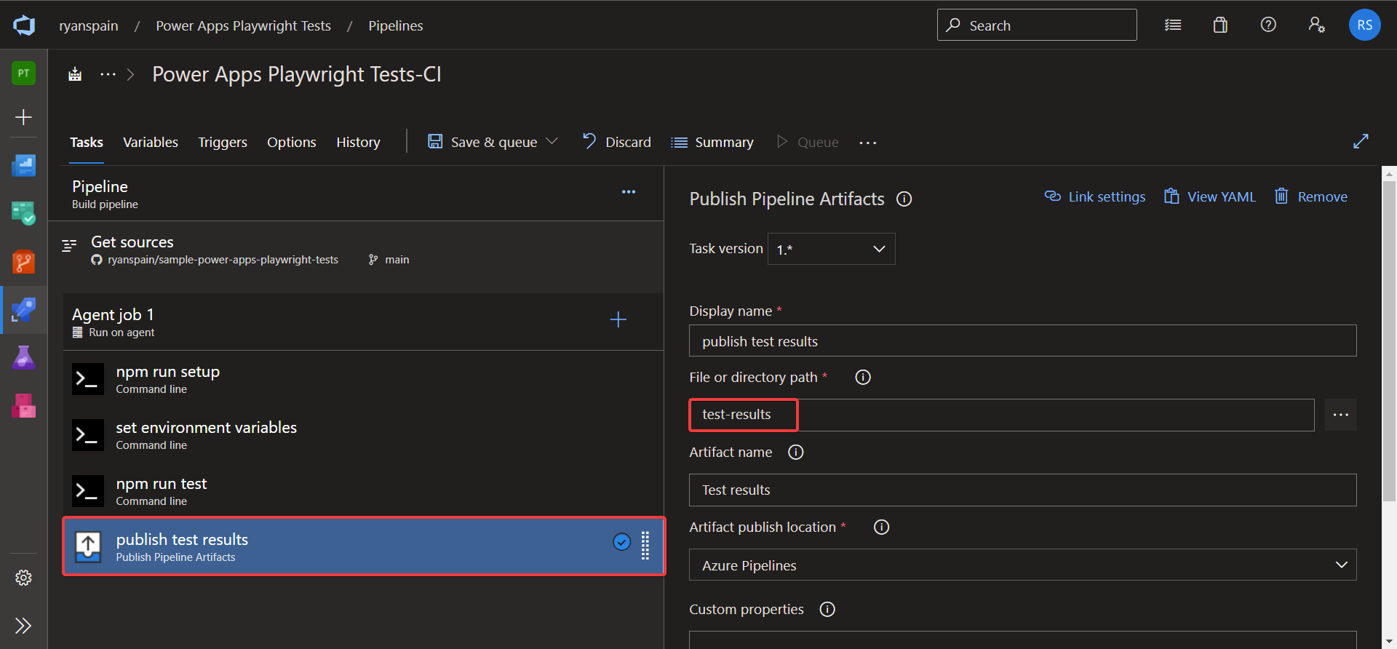The width and height of the screenshot is (1397, 649).
Task: Focus the Search box
Action: (x=1037, y=25)
